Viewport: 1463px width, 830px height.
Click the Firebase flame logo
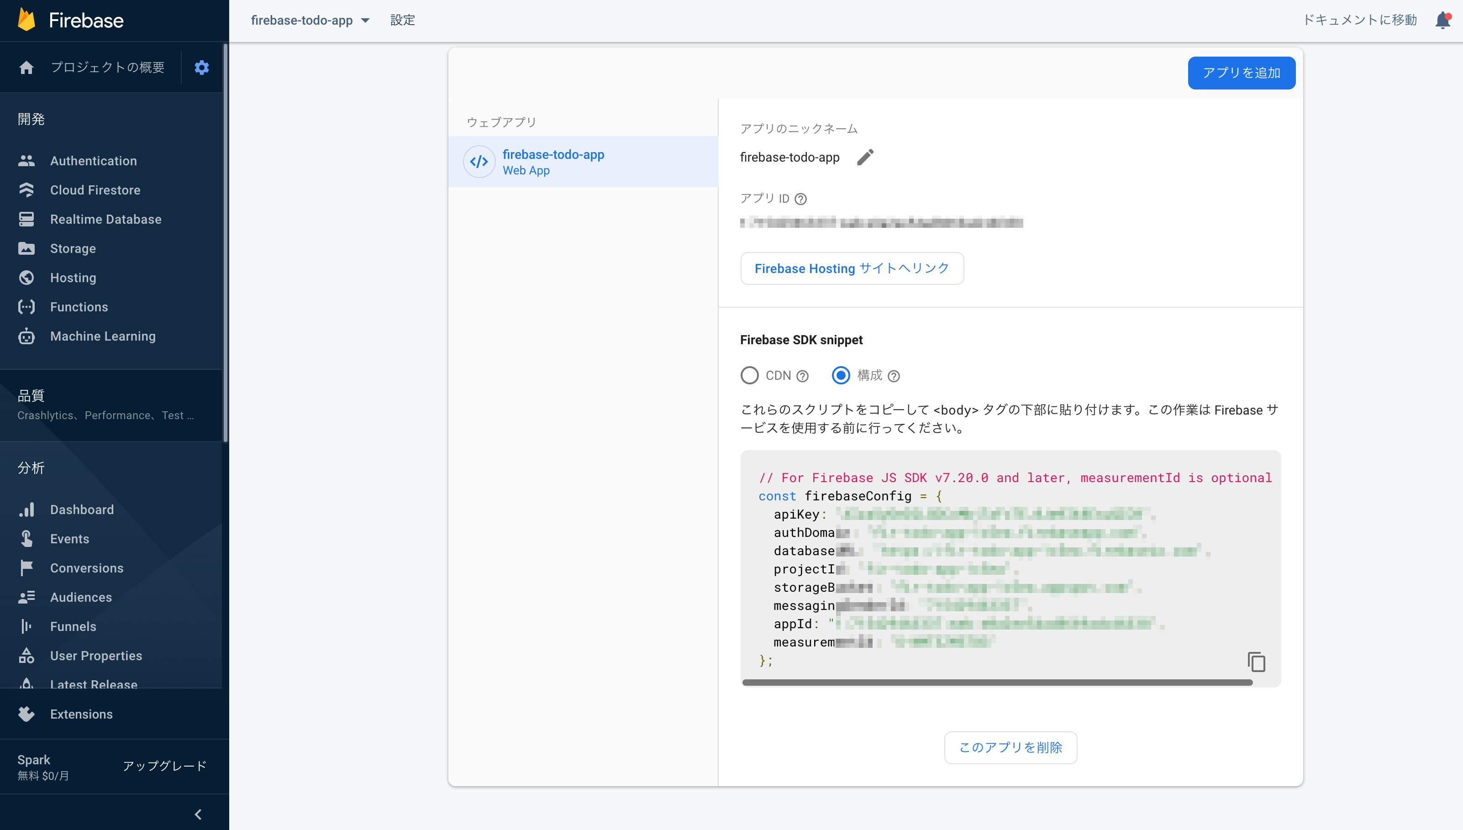click(x=26, y=20)
